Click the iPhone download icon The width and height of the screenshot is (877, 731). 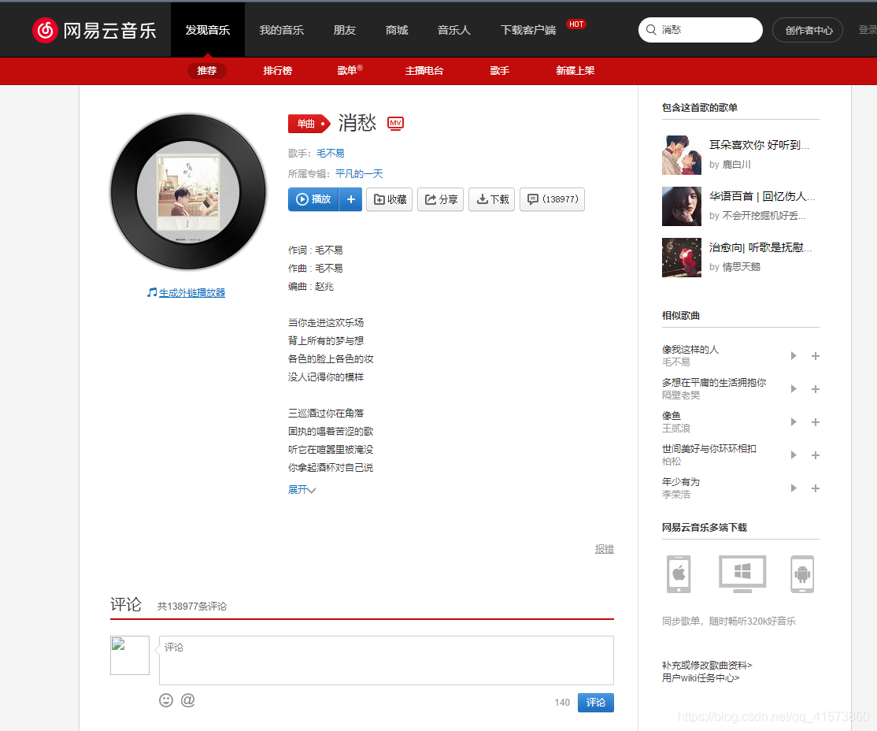pyautogui.click(x=679, y=573)
